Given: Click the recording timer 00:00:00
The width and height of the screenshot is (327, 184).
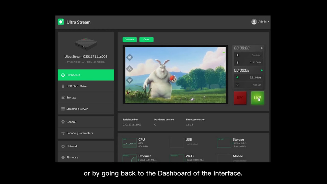Looking at the screenshot, I should point(242,48).
